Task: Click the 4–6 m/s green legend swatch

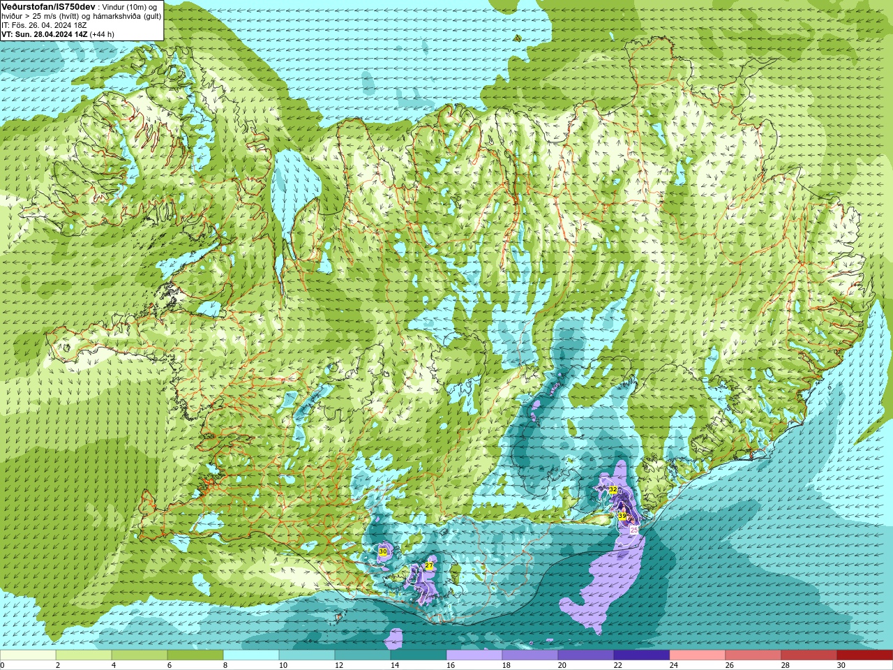Action: [x=140, y=655]
